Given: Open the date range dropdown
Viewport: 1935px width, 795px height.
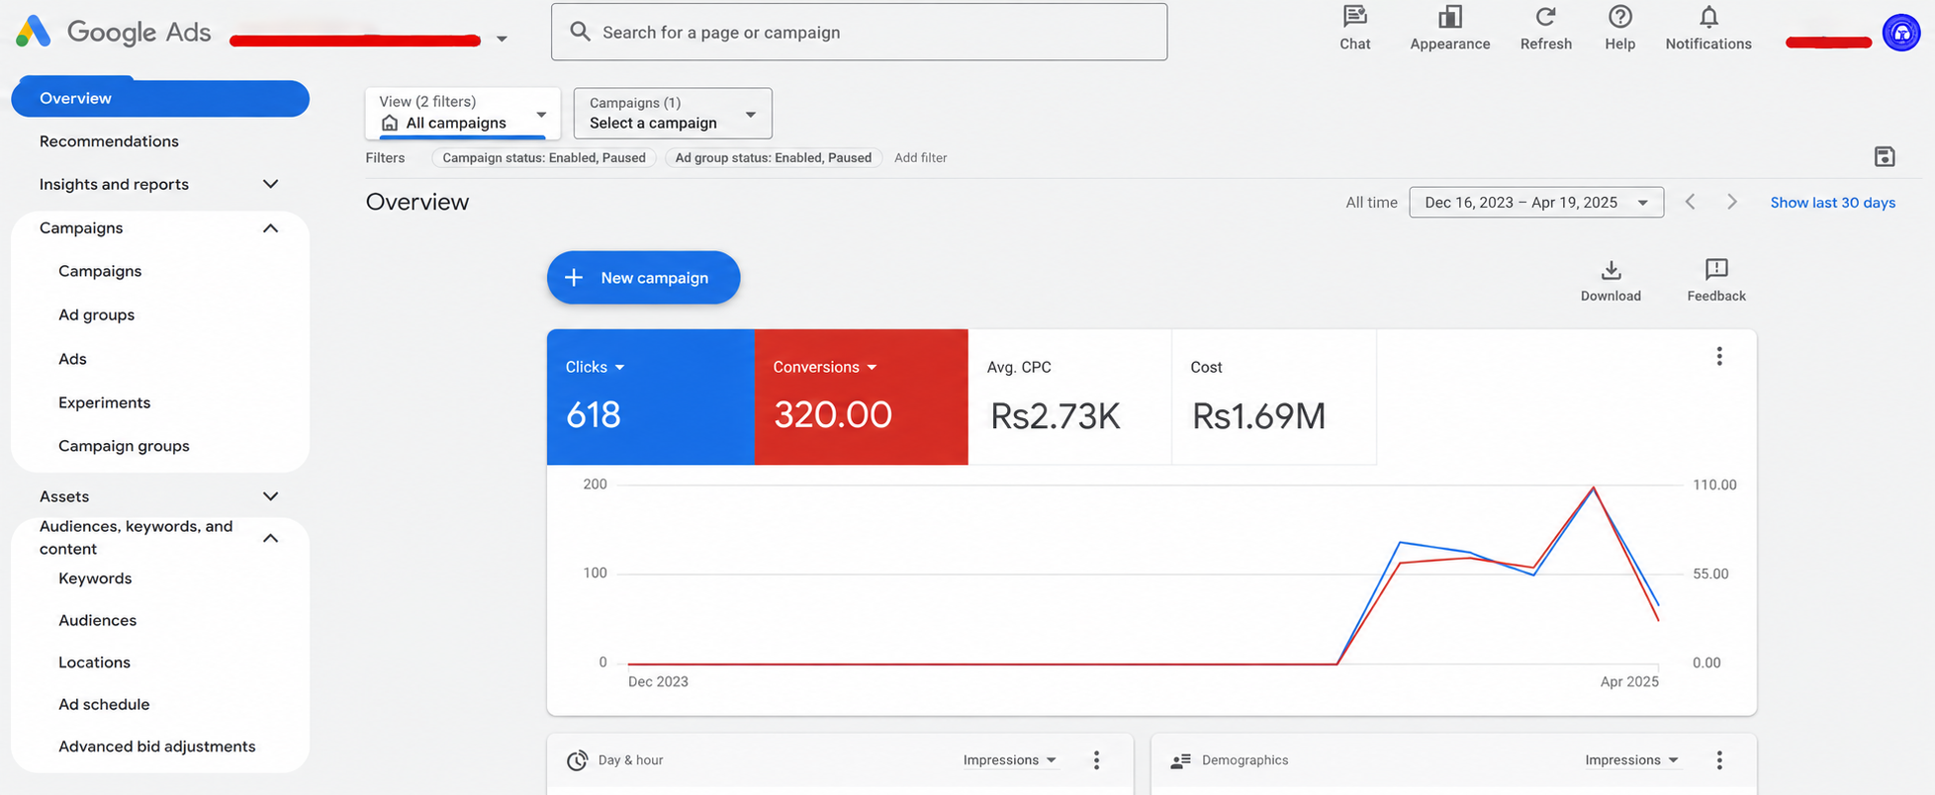Looking at the screenshot, I should click(1535, 202).
